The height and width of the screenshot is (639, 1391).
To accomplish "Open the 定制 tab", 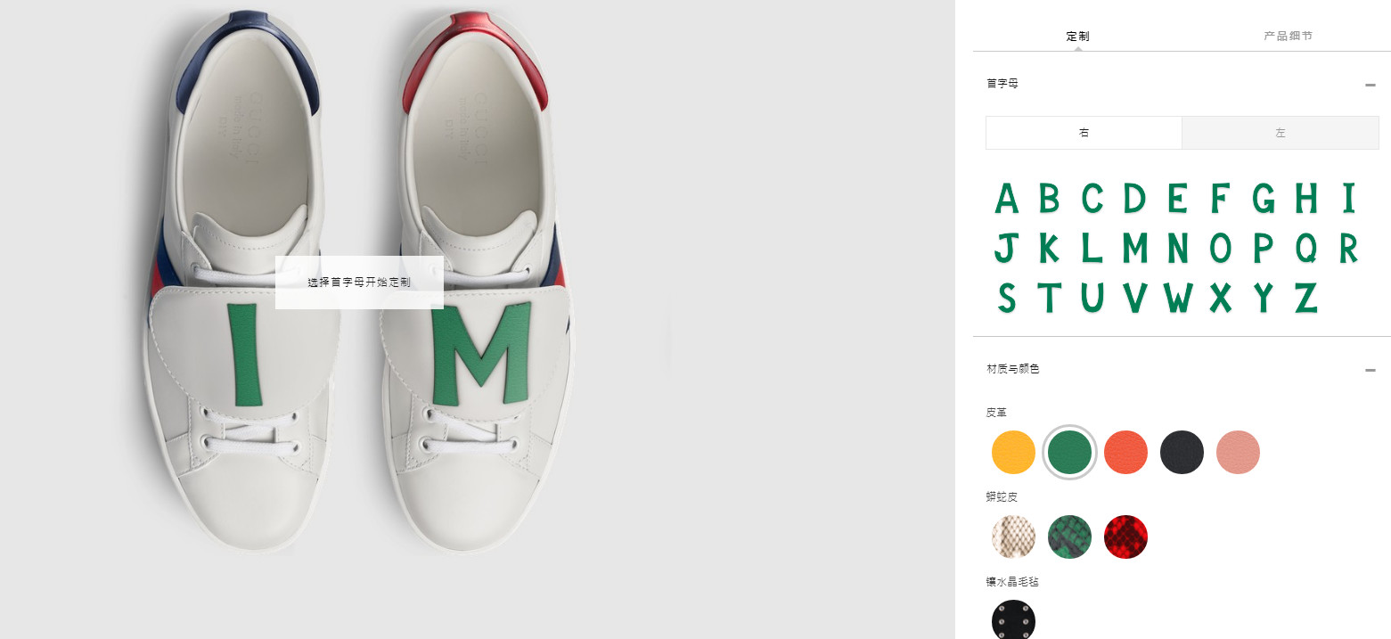I will [x=1077, y=37].
